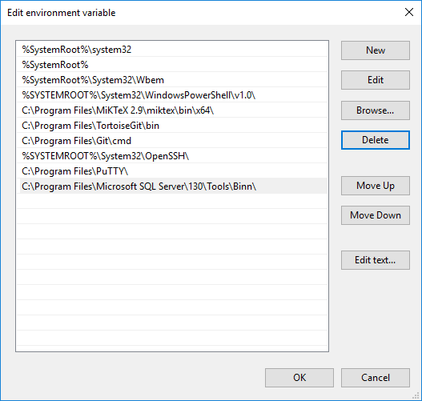Move the selected entry down
This screenshot has height=401, width=422.
click(376, 215)
